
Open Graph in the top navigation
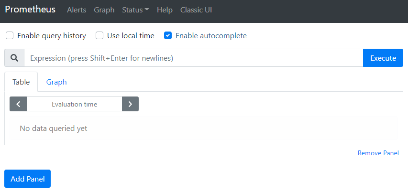pos(104,10)
